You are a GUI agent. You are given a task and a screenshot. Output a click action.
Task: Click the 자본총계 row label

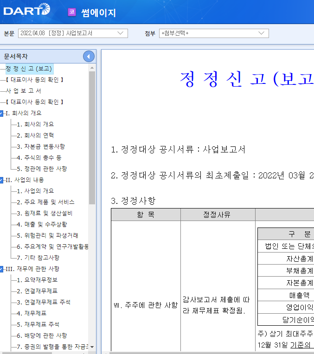pos(300,283)
